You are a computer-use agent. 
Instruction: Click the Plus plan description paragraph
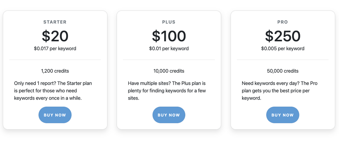[167, 91]
